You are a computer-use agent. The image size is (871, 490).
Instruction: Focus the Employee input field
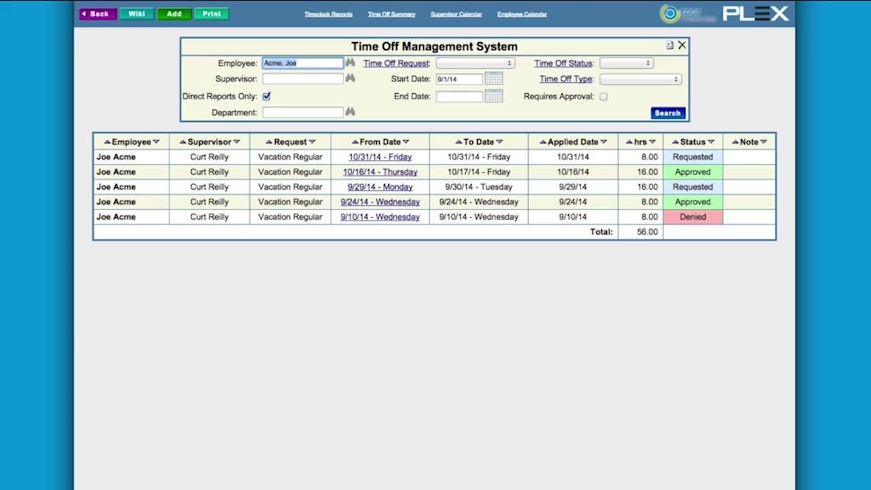tap(303, 63)
